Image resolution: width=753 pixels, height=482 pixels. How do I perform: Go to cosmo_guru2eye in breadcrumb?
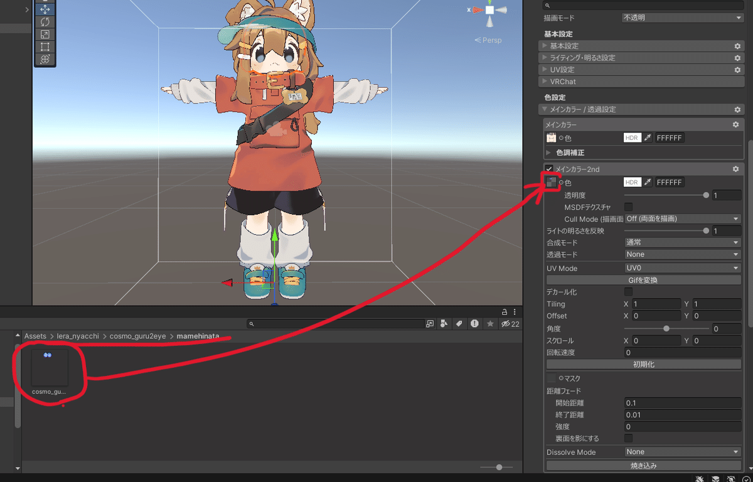138,336
